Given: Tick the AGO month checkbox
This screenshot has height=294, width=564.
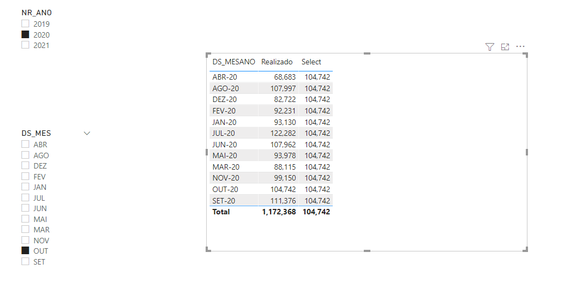Looking at the screenshot, I should (x=25, y=155).
